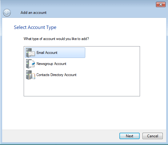Click the "What type of account" question text
The width and height of the screenshot is (168, 145).
click(56, 39)
